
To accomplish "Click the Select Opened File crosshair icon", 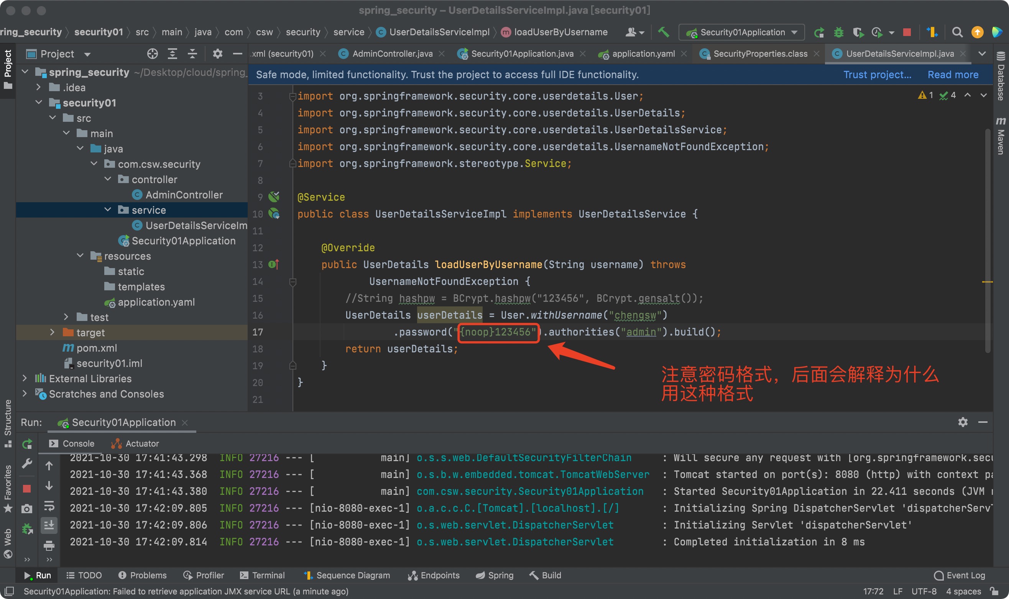I will [x=152, y=54].
